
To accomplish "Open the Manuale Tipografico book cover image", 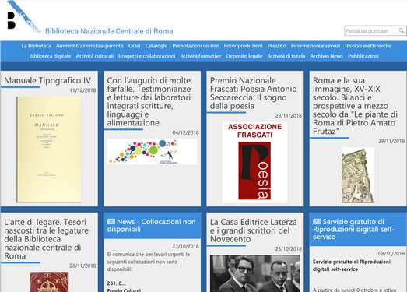I will coord(49,150).
